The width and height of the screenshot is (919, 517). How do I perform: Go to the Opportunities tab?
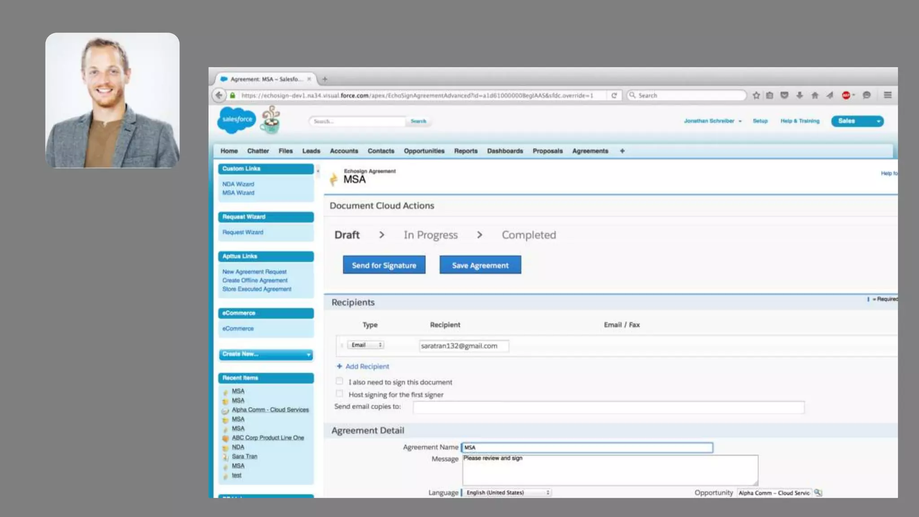click(424, 151)
